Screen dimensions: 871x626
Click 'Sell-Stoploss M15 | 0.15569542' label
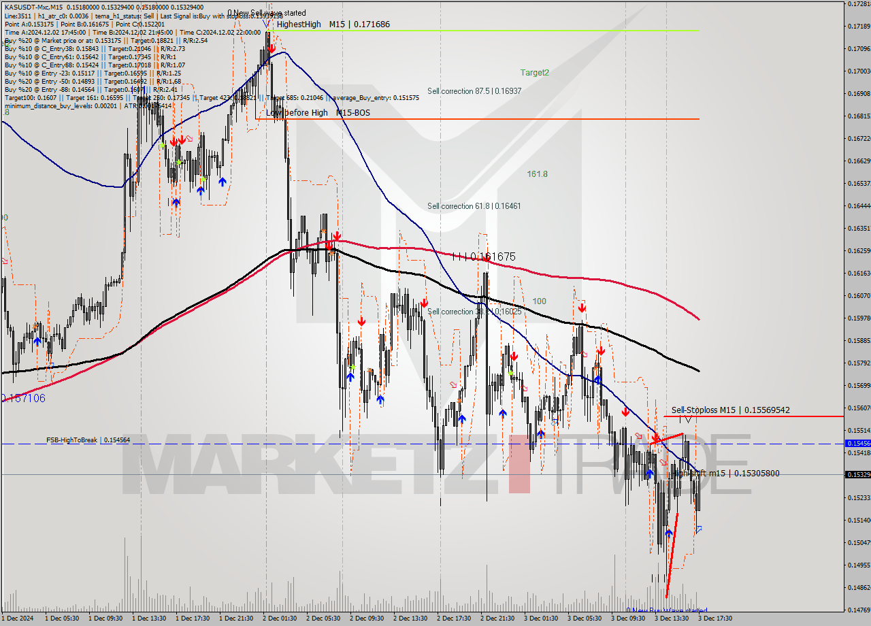pos(731,410)
